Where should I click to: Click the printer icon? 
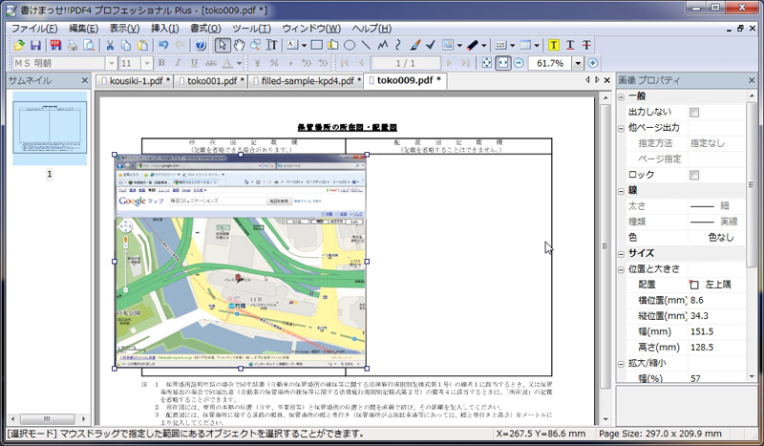pos(73,45)
